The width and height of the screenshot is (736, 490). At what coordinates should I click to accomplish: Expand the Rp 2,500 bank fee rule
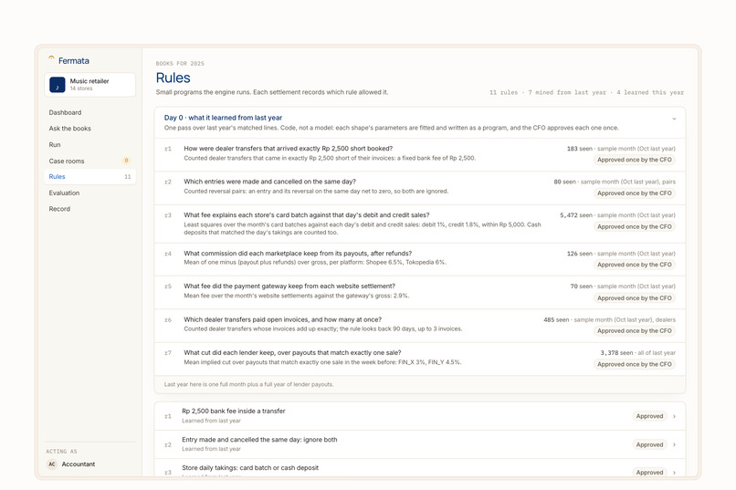(674, 416)
